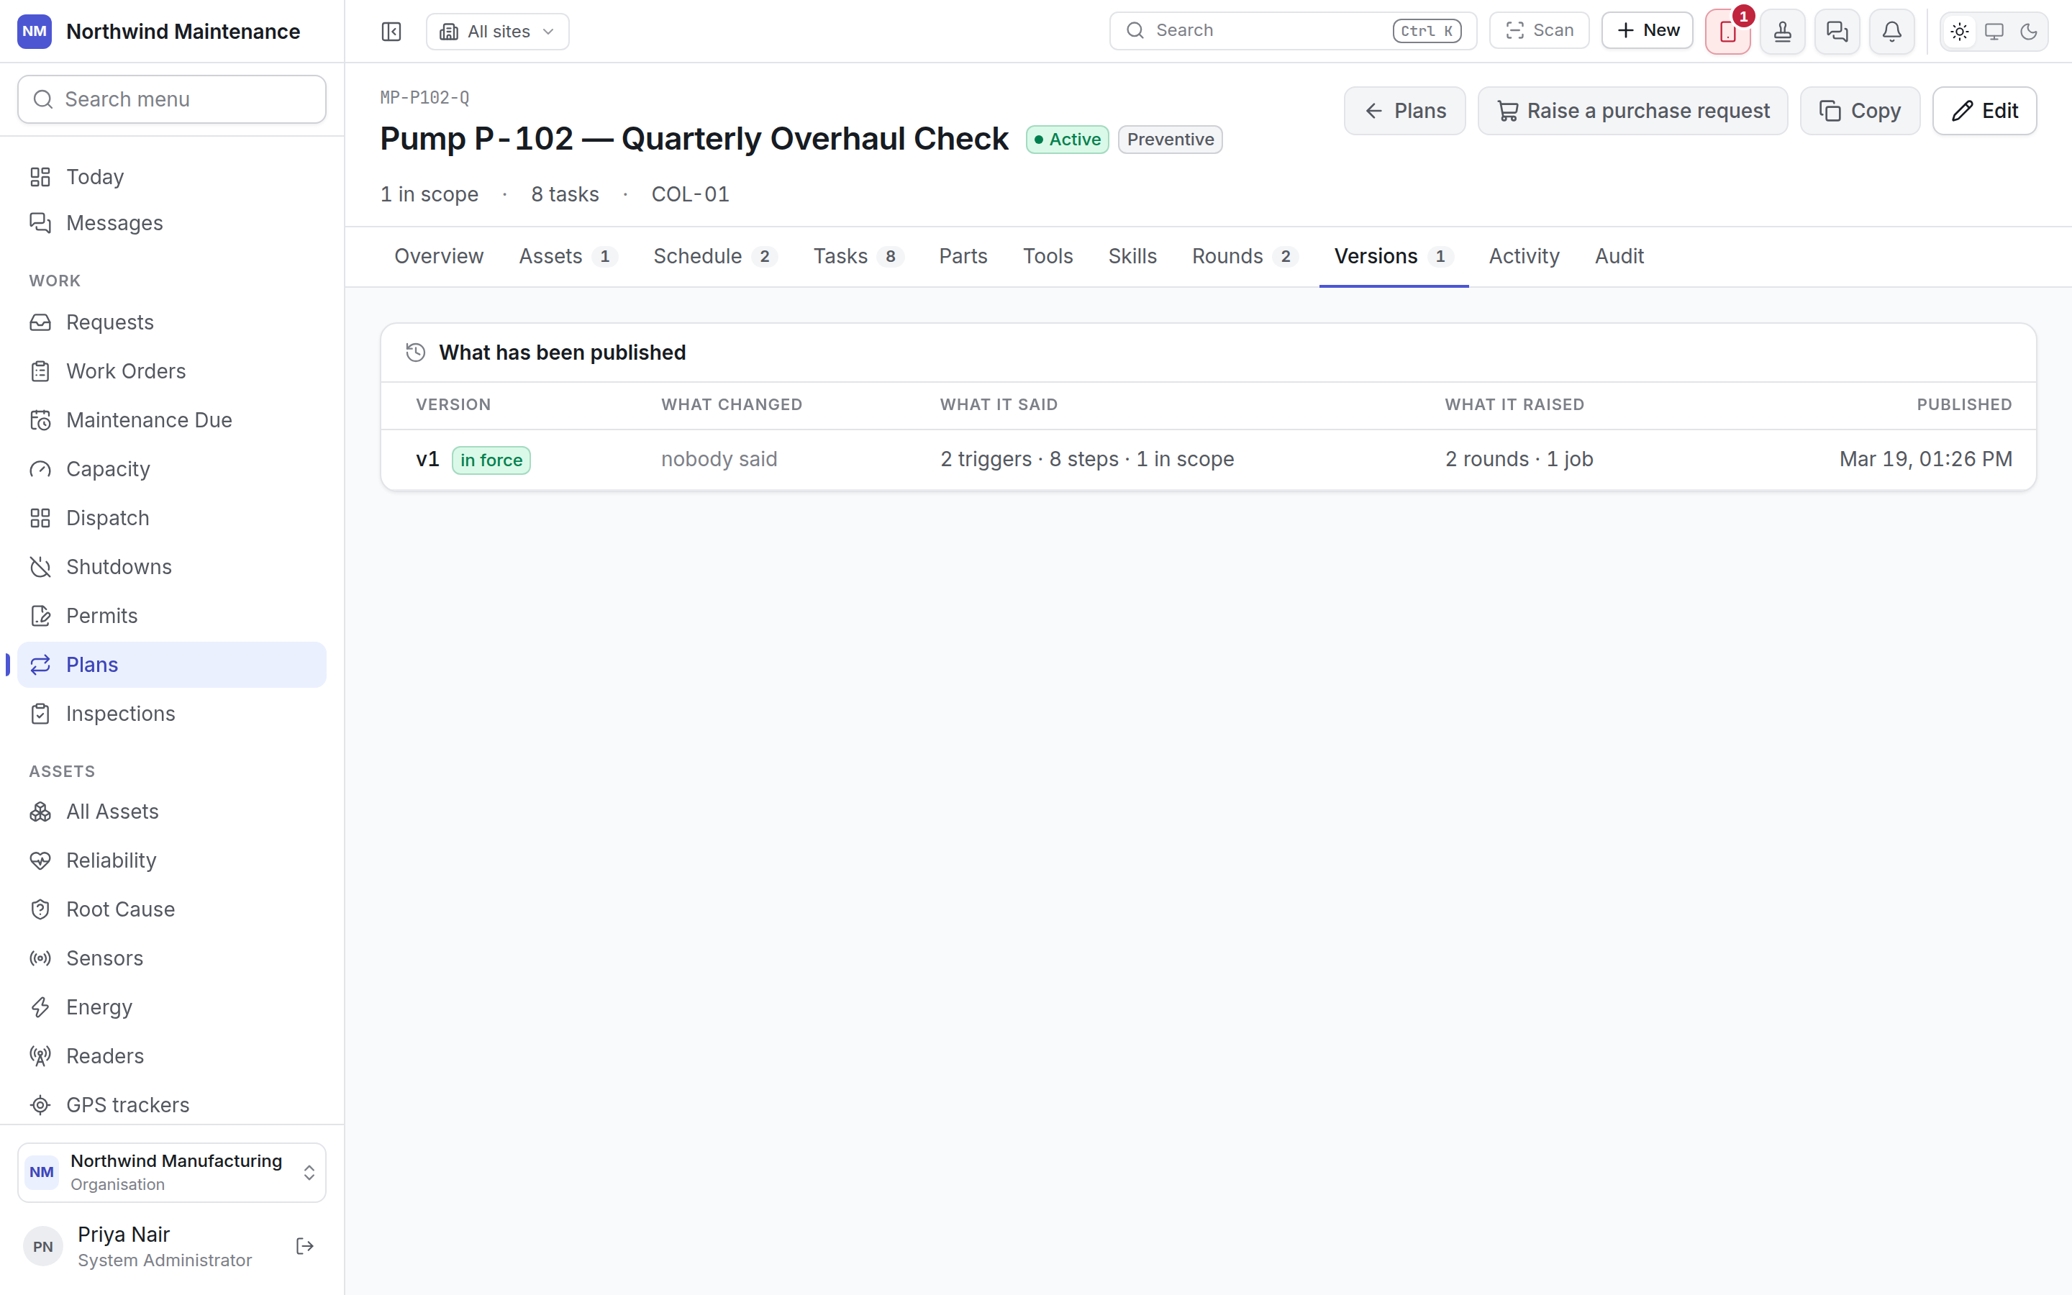Go to Work Orders

click(172, 371)
